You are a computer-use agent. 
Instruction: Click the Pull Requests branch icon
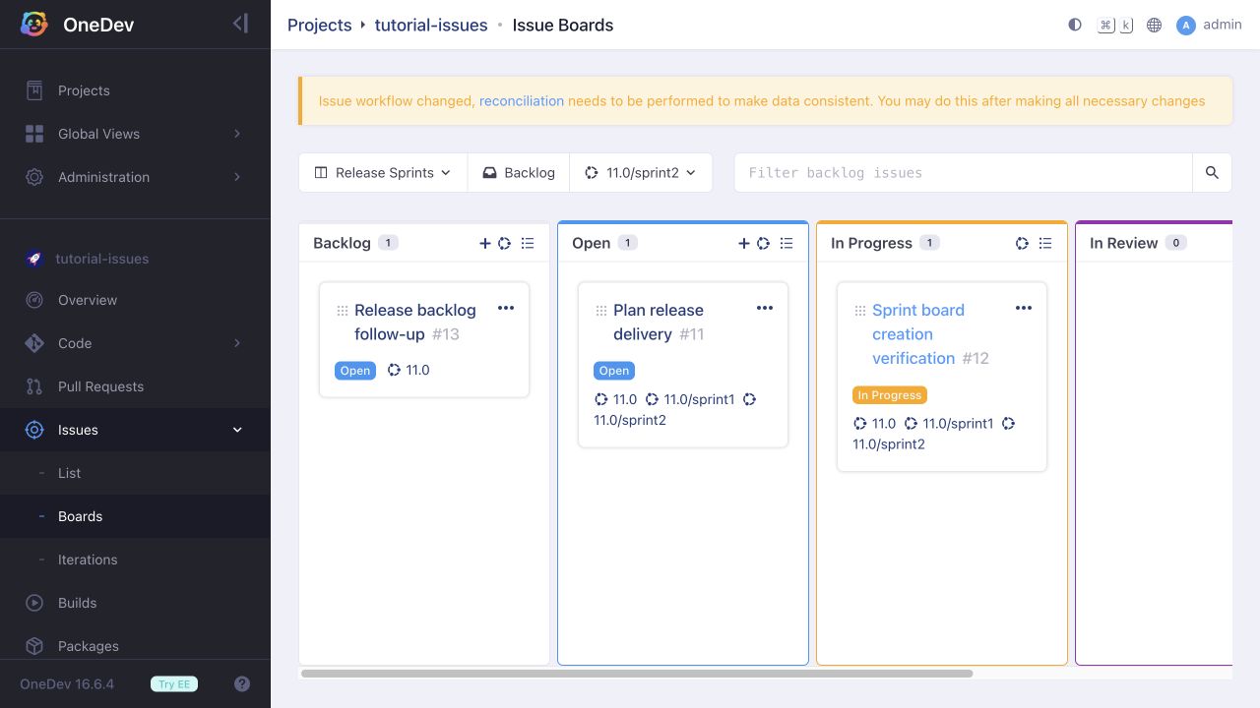coord(34,386)
